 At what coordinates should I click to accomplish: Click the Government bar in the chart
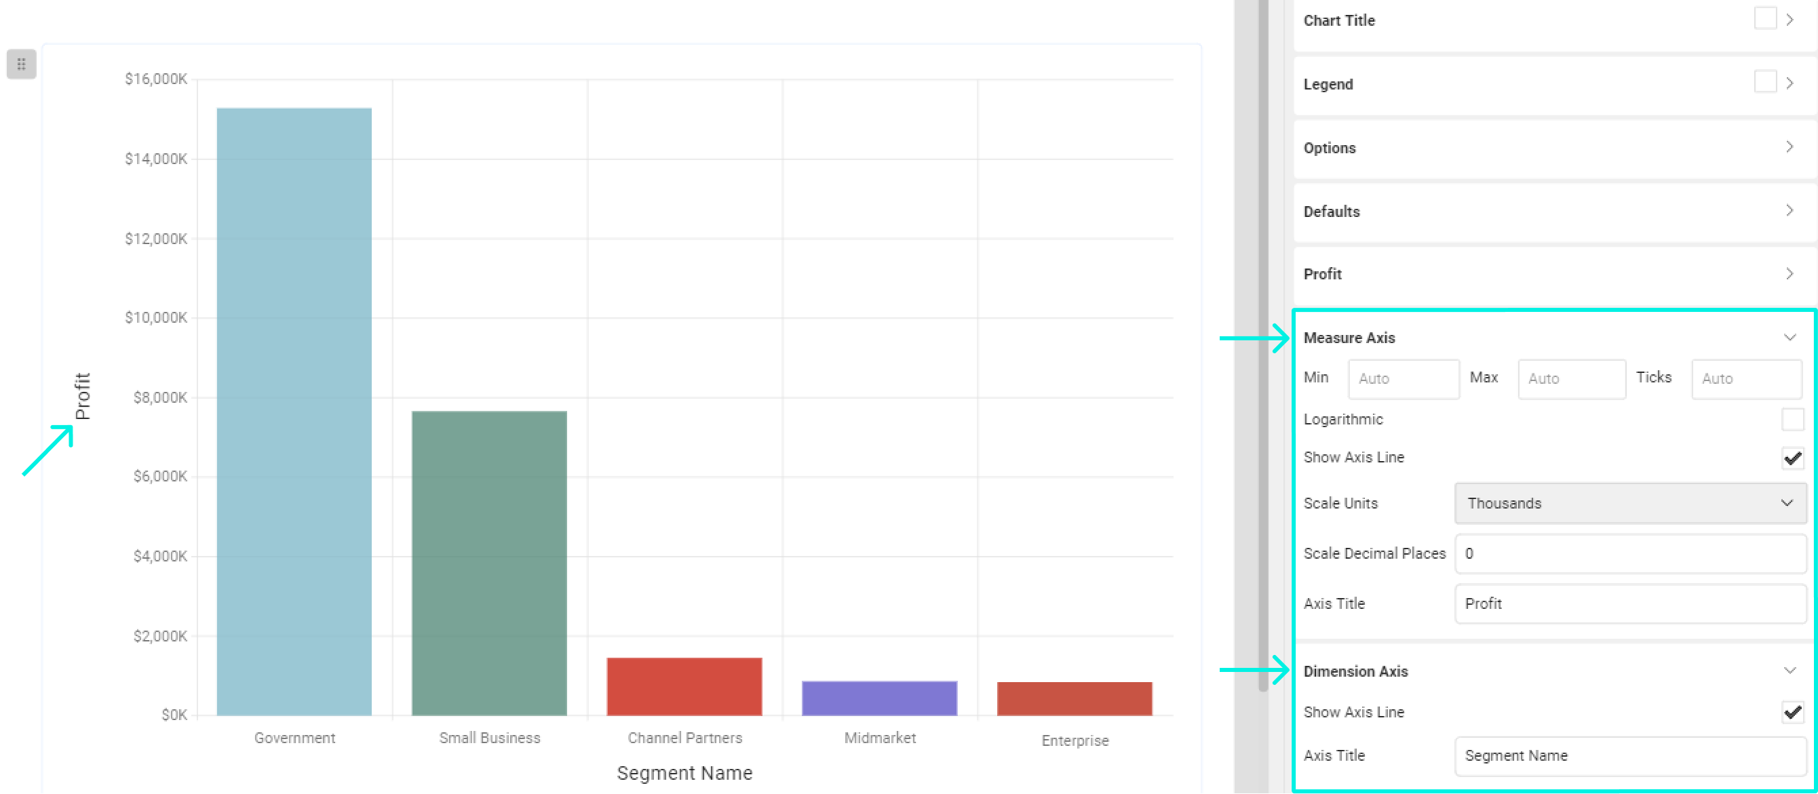pos(294,409)
